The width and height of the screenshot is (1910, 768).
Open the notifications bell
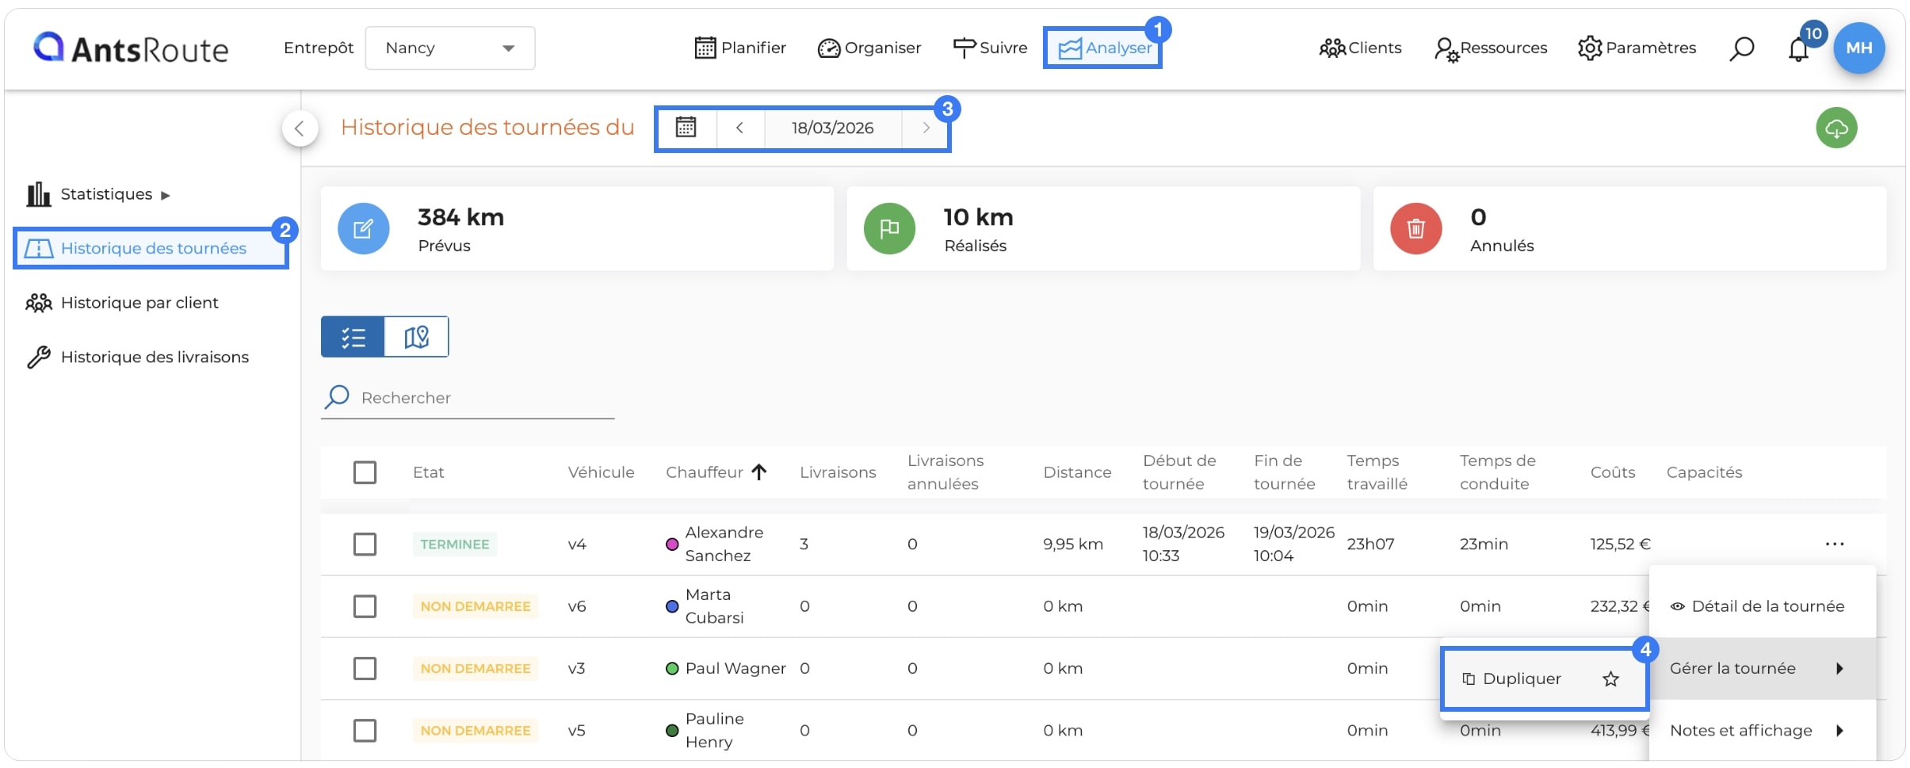[x=1799, y=49]
